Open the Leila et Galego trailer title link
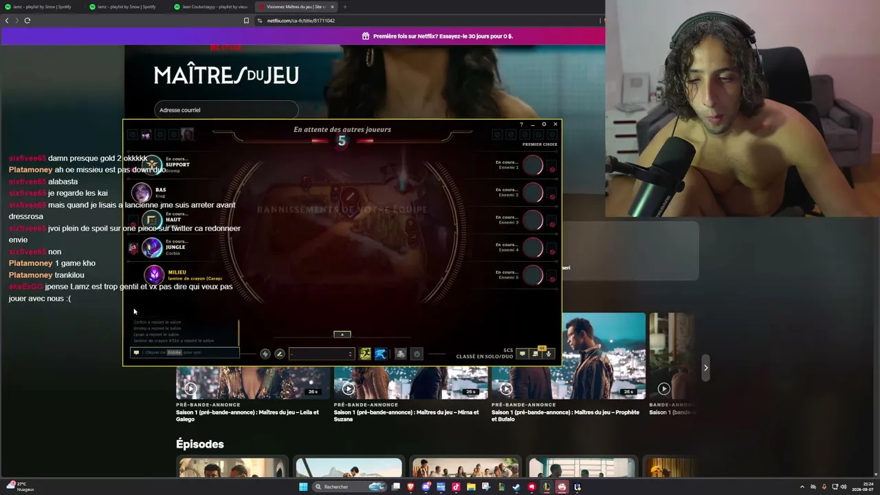This screenshot has width=880, height=495. pos(247,415)
